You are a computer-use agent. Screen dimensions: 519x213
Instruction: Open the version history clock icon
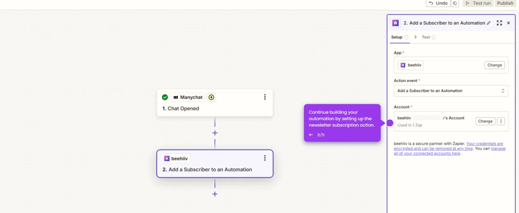click(455, 3)
